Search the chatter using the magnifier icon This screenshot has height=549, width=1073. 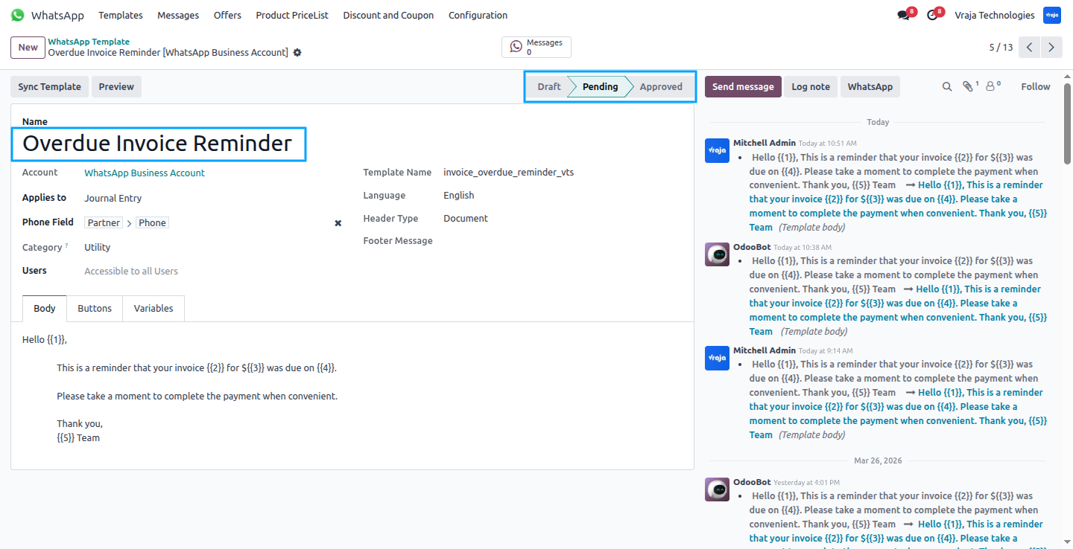click(947, 87)
